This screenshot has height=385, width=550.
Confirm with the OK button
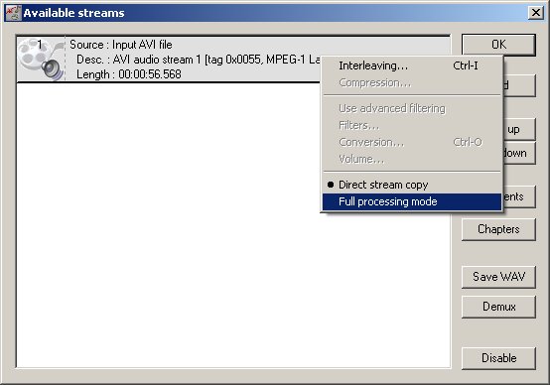(x=498, y=45)
